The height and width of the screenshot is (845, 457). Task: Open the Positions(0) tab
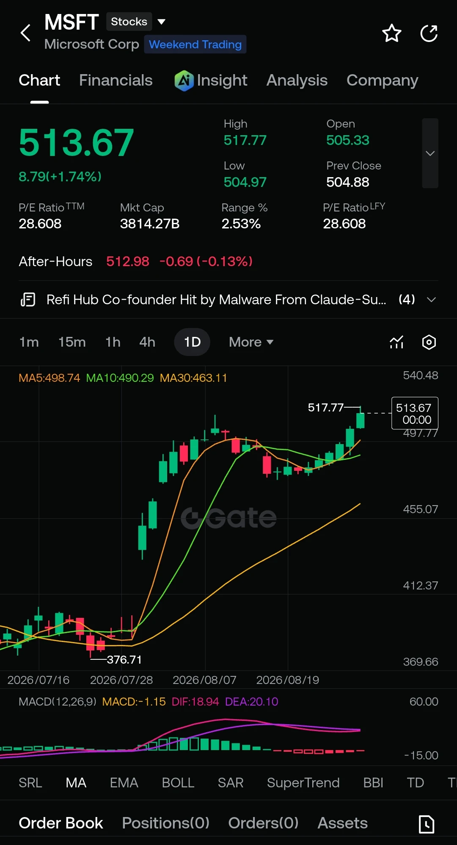pos(165,823)
